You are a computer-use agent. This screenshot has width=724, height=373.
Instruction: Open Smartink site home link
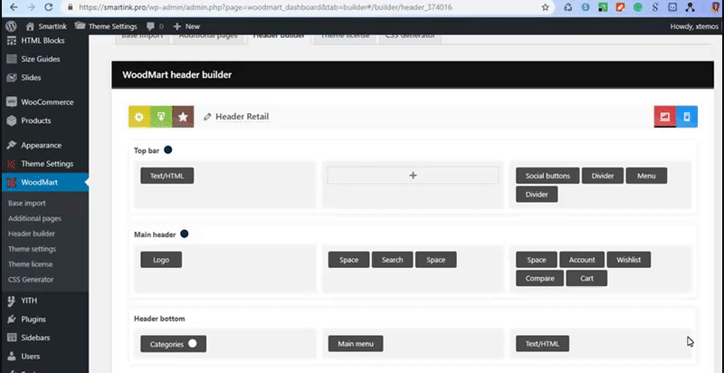pos(46,26)
